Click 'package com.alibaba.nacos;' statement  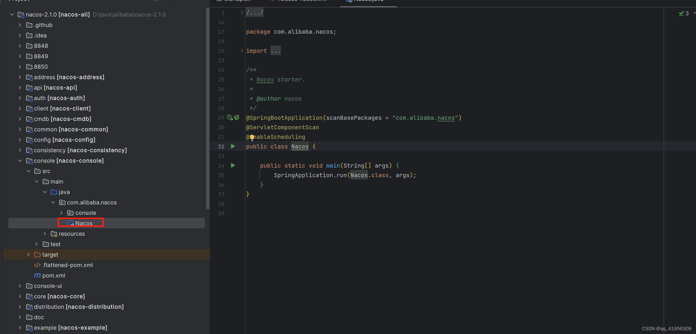(291, 32)
